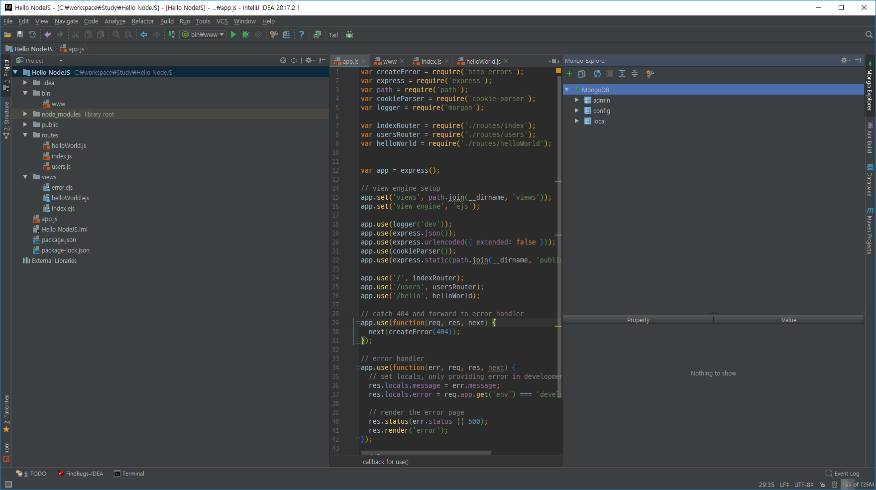Click the scroll from source target icon
This screenshot has height=490, width=876.
(283, 61)
